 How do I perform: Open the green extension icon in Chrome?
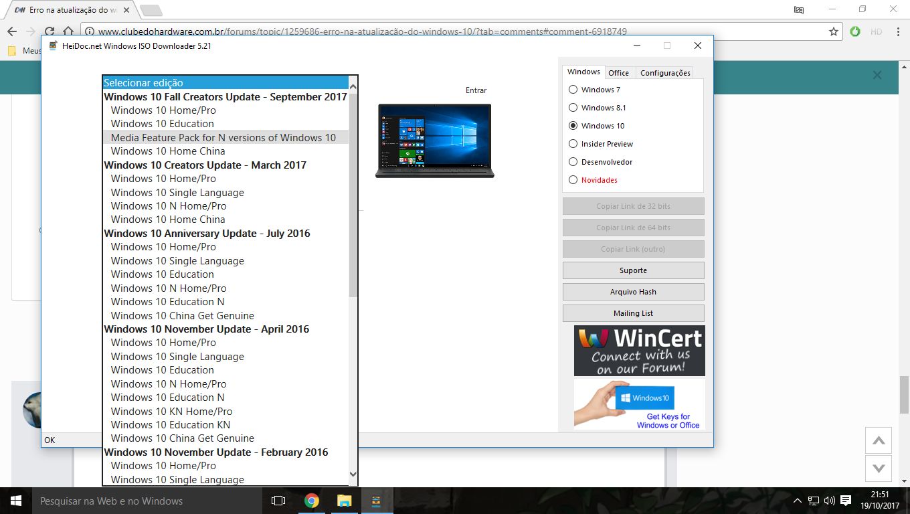click(x=855, y=31)
